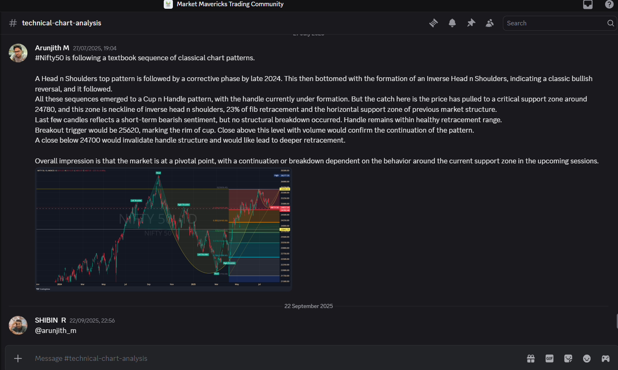This screenshot has height=370, width=618.
Task: Open the Threads panel icon
Action: [x=433, y=23]
